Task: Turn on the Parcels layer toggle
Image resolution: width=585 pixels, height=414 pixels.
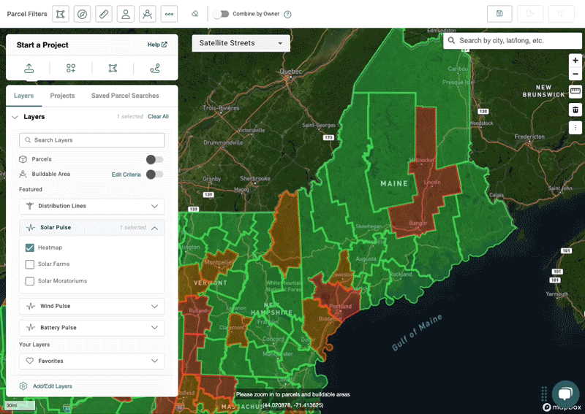Action: coord(154,159)
